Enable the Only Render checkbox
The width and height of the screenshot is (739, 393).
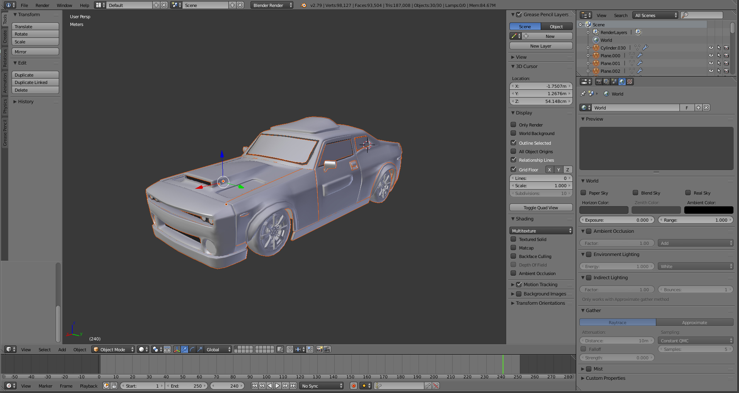coord(513,125)
